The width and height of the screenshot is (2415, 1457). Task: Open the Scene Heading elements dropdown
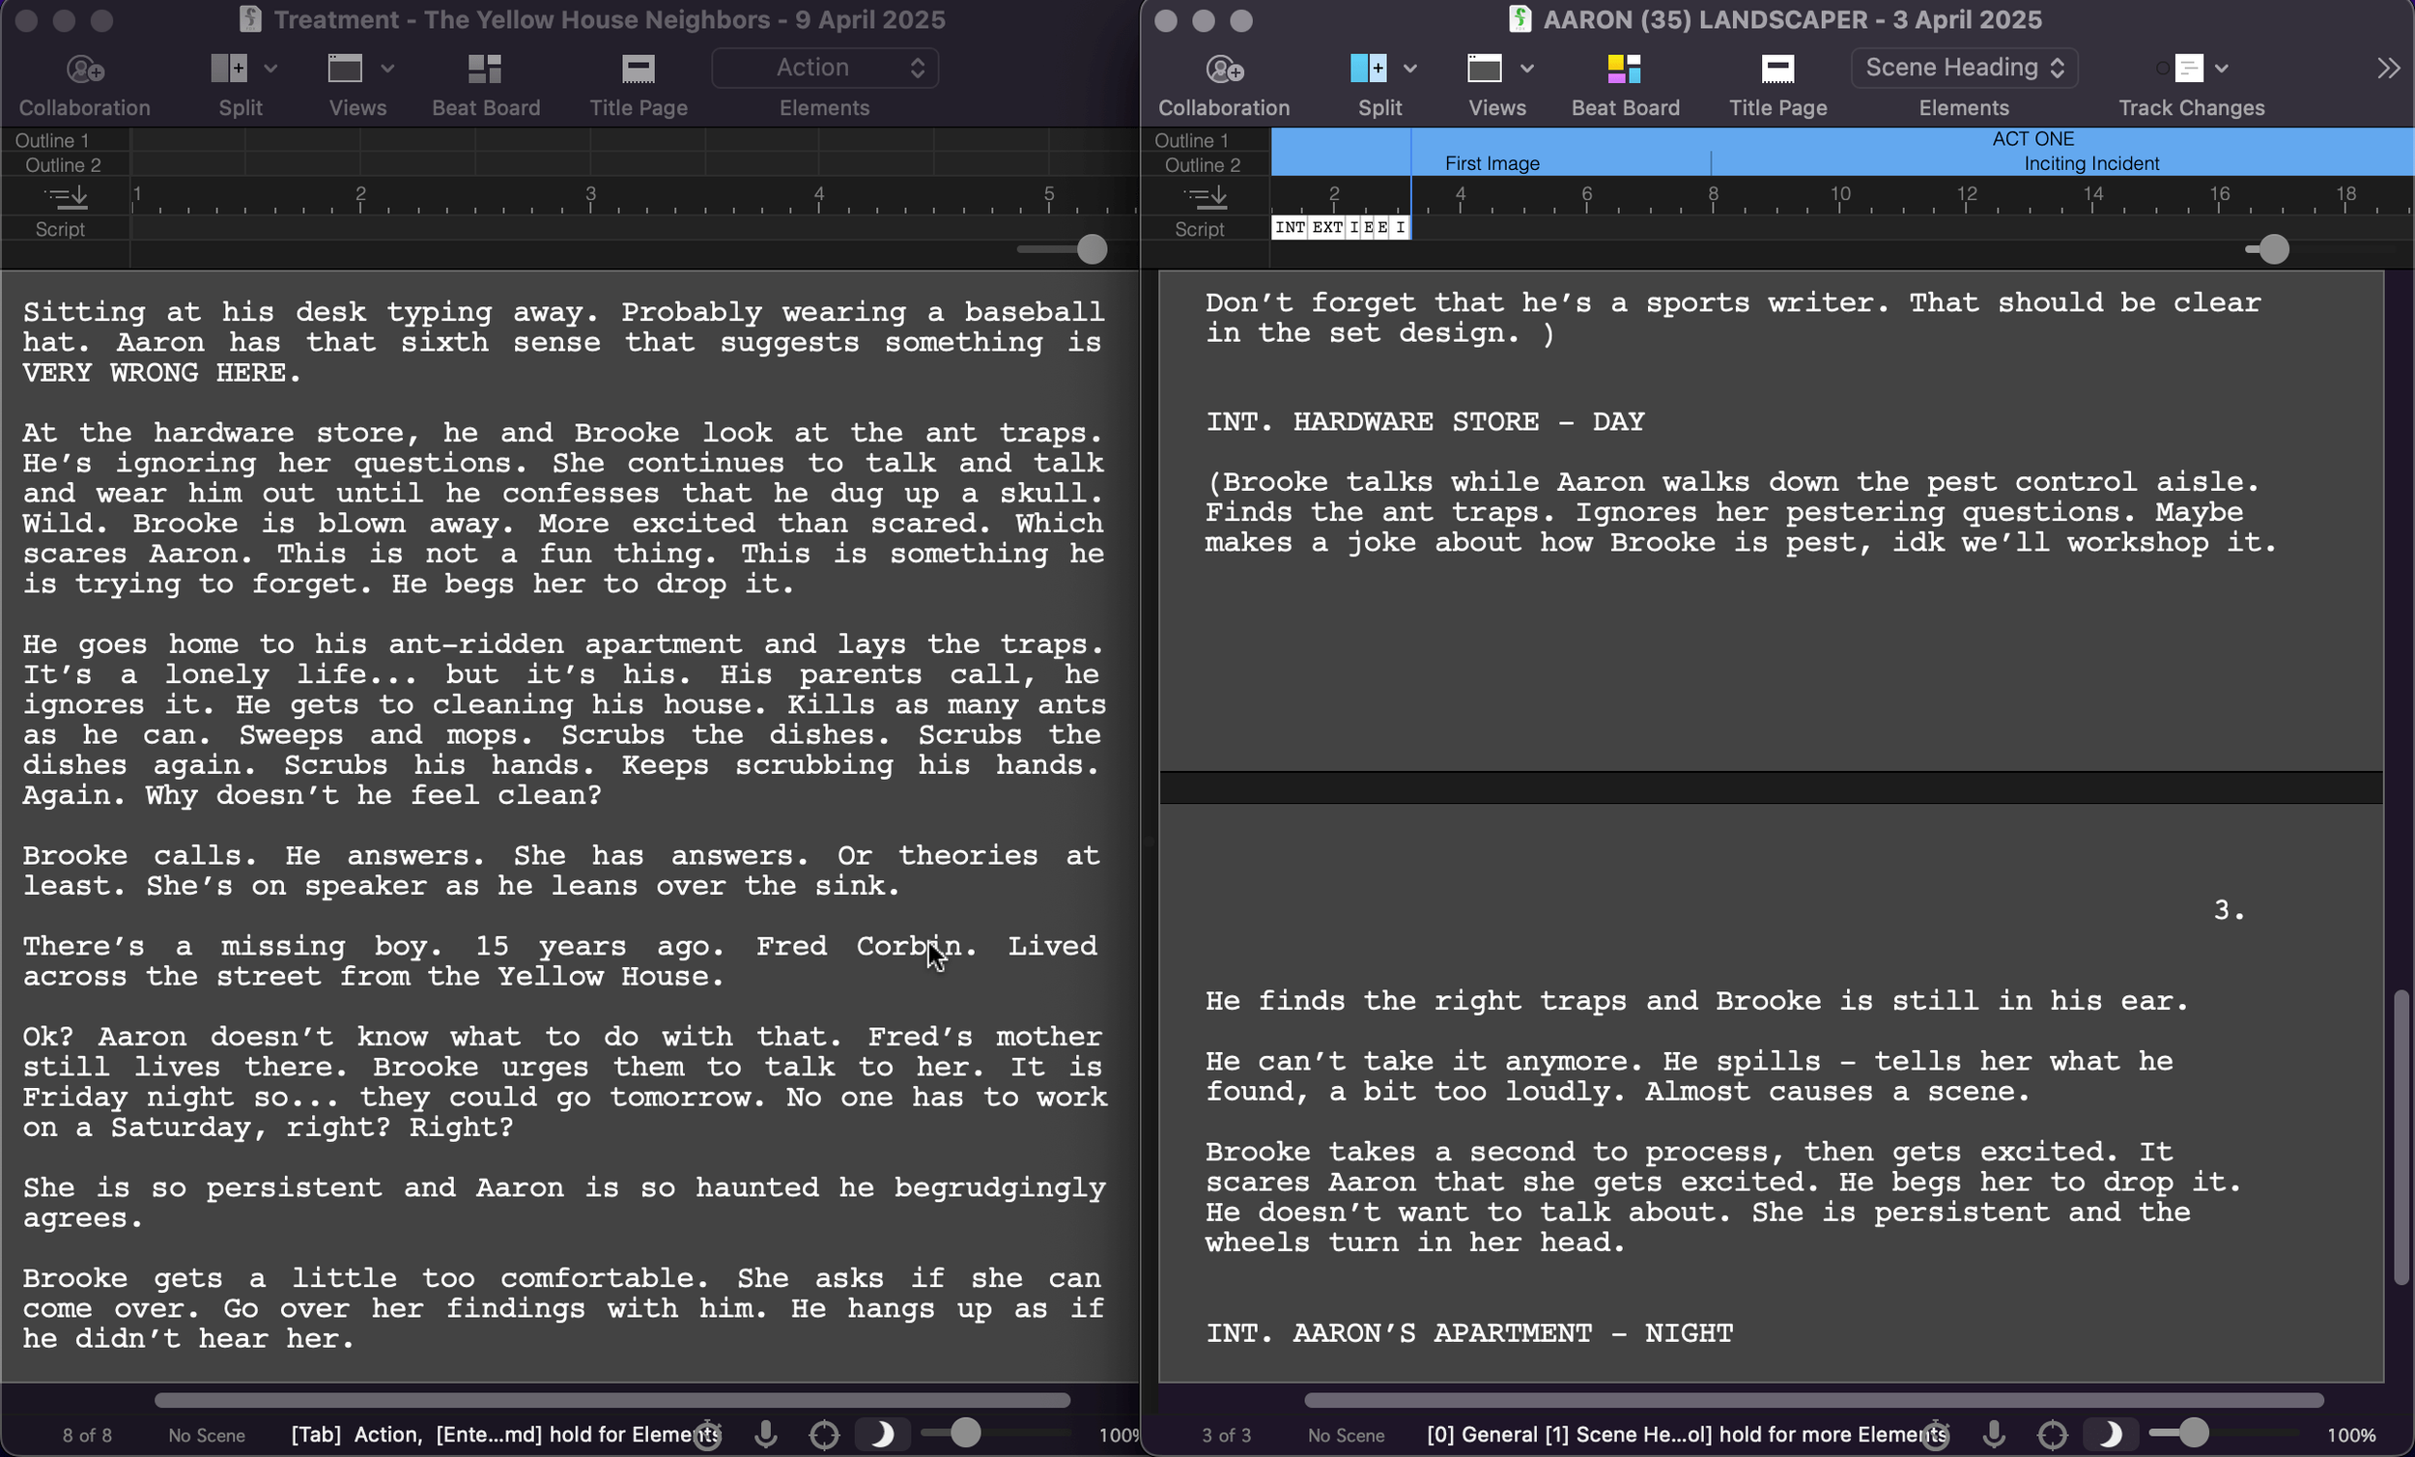1964,68
